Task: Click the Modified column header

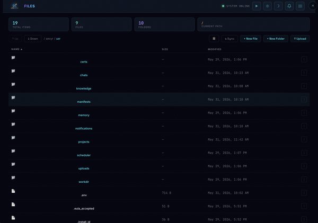Action: tap(214, 49)
